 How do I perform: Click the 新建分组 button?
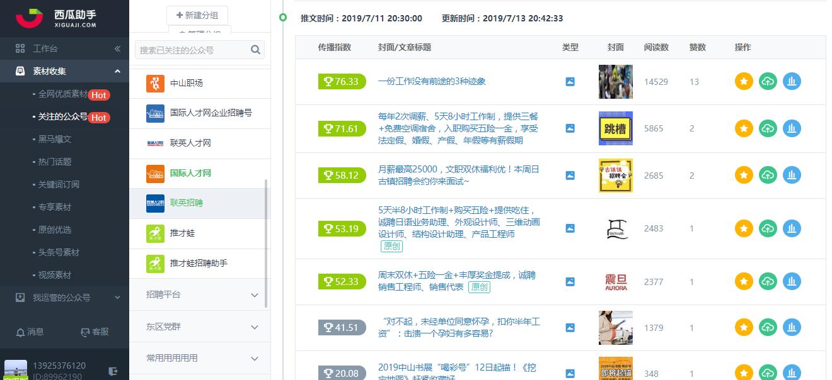(x=197, y=15)
